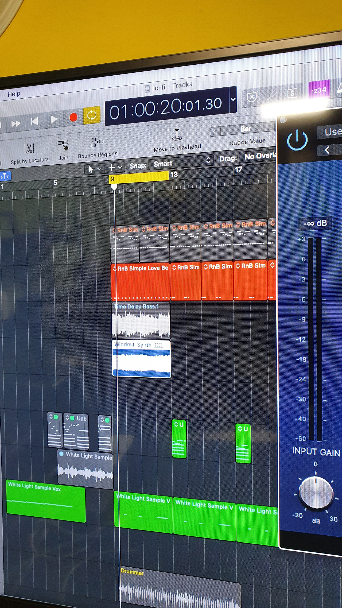Select the Drummer region
The image size is (342, 608).
pos(180,587)
